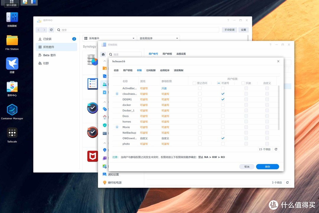Open the 按名称排序 sort dropdown
The image size is (319, 213).
pyautogui.click(x=159, y=38)
